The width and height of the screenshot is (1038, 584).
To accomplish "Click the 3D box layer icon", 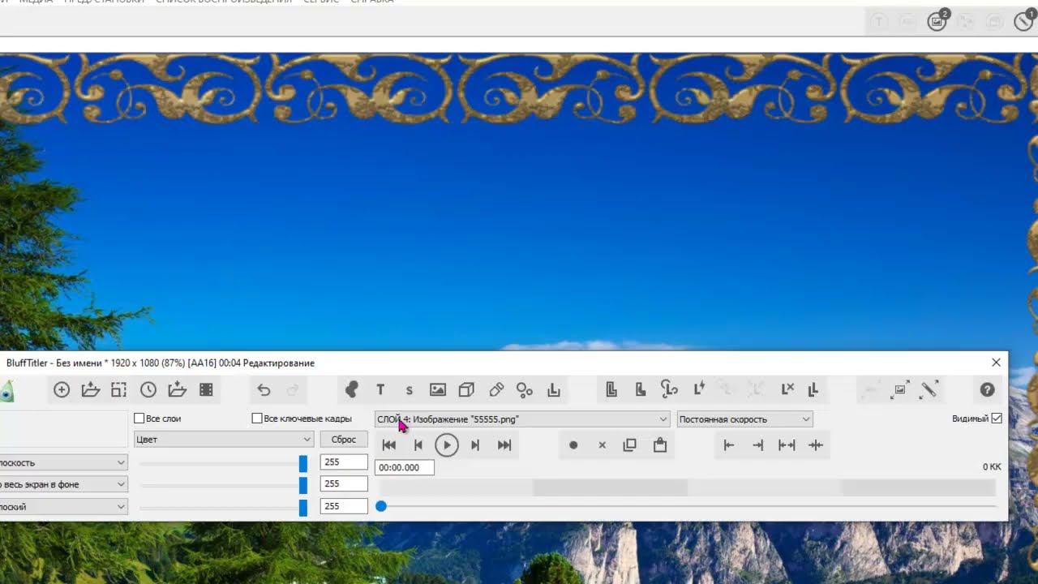I will (x=466, y=390).
